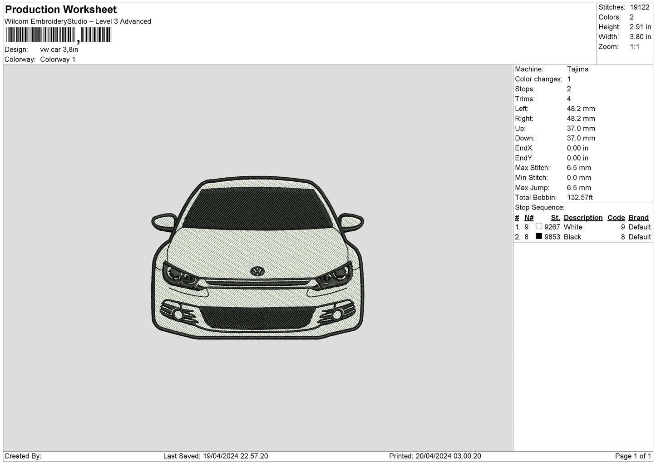
Task: Click the 'Code' column header
Action: pos(616,218)
